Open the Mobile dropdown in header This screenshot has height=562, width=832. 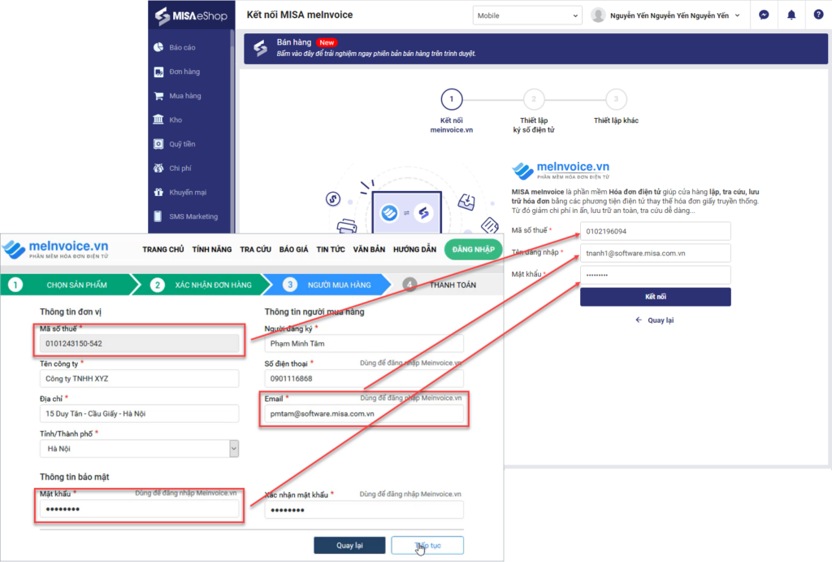(526, 15)
